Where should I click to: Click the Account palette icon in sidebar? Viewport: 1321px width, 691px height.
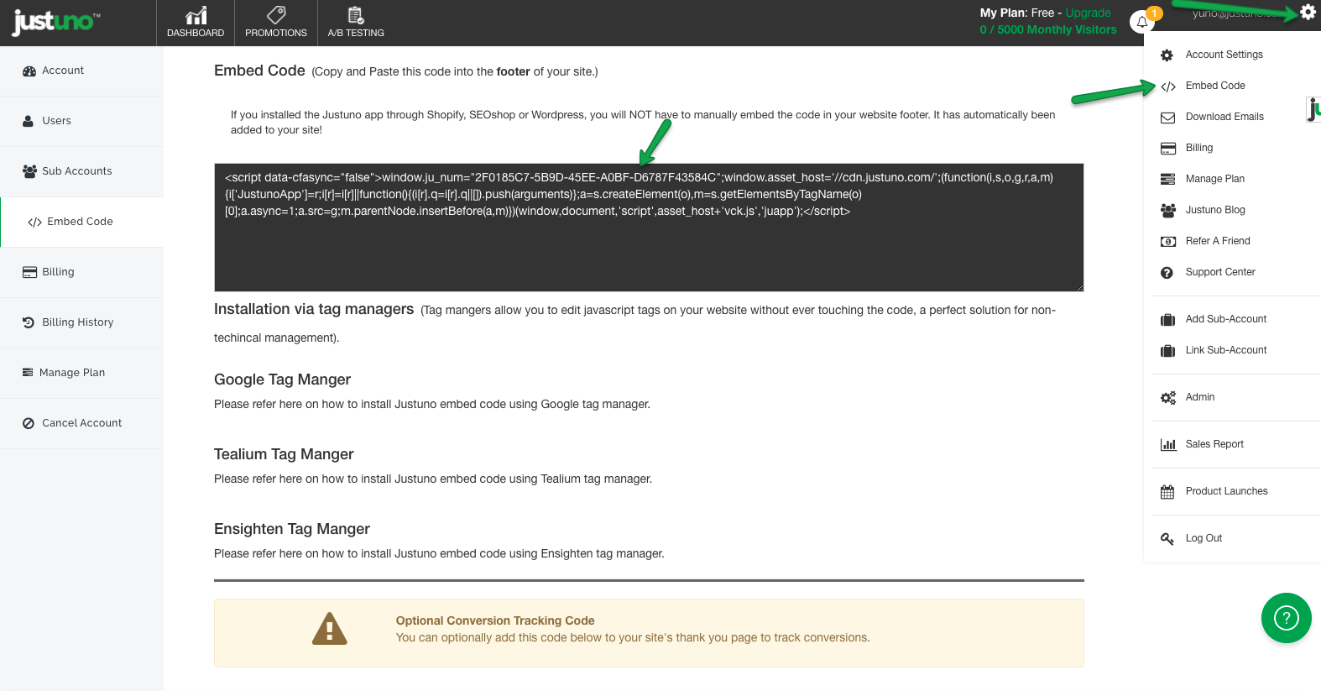pyautogui.click(x=29, y=71)
